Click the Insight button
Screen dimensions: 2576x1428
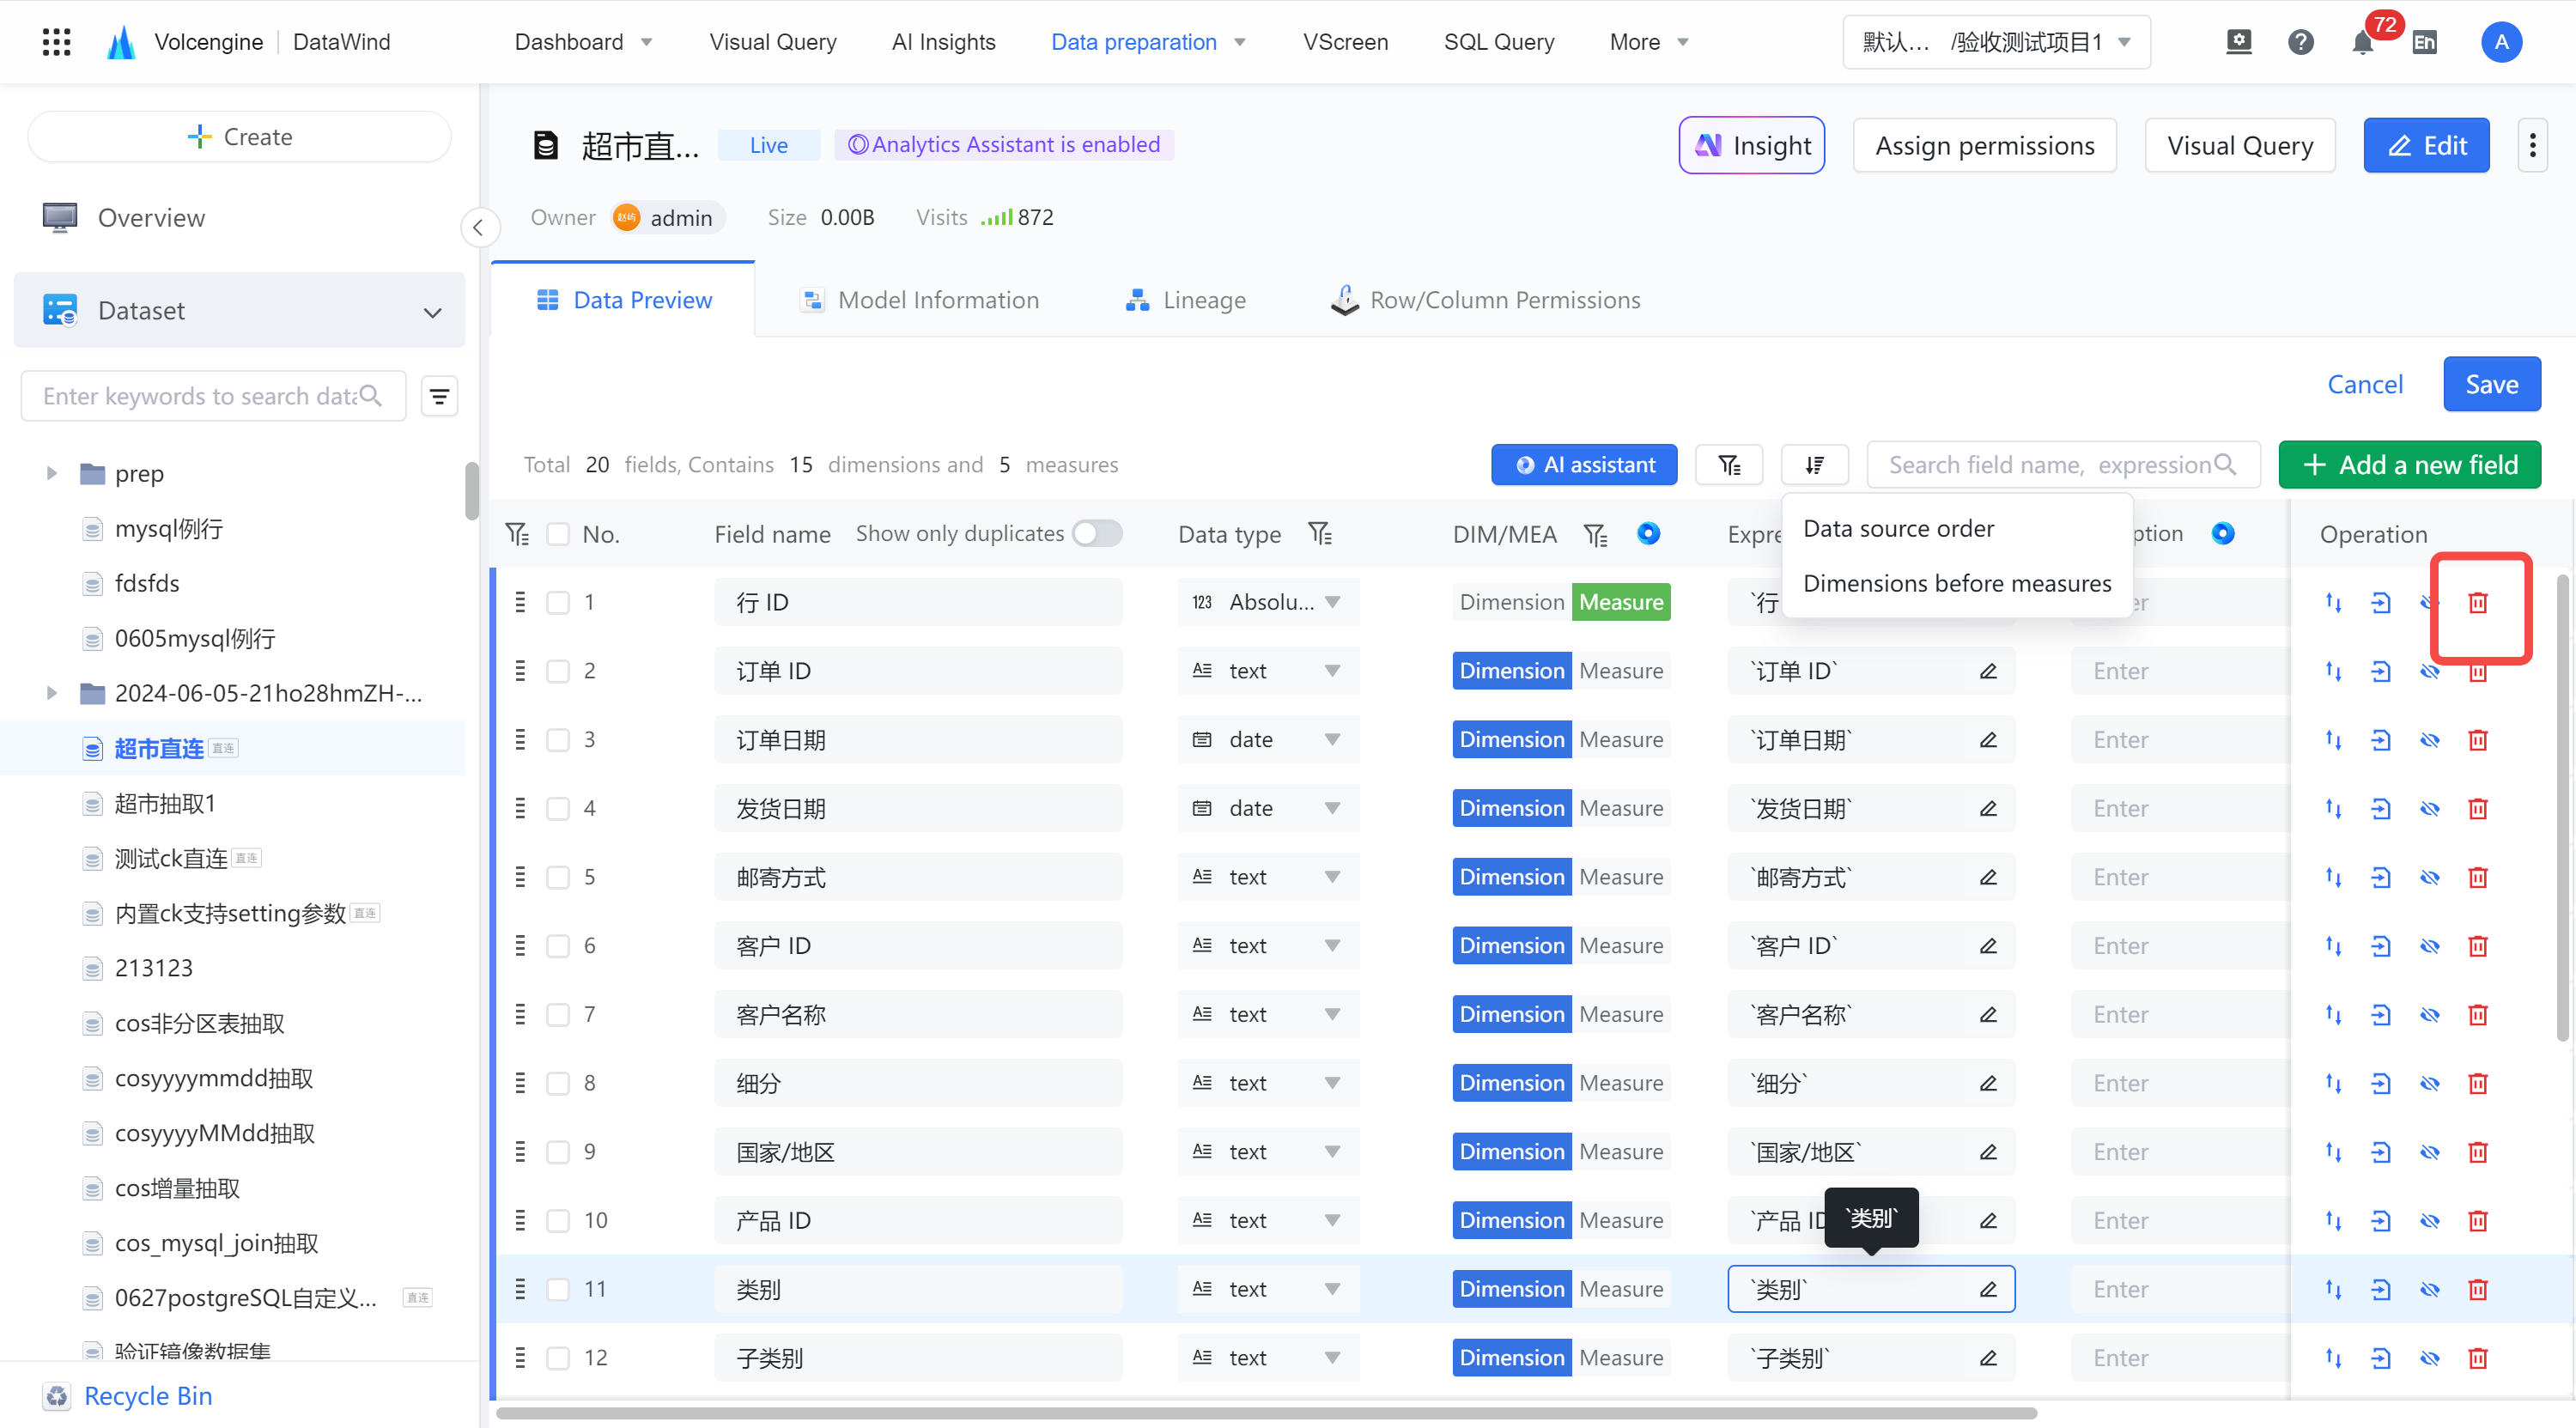pyautogui.click(x=1751, y=146)
